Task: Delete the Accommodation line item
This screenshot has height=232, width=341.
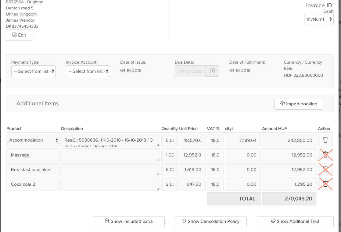Action: (325, 140)
